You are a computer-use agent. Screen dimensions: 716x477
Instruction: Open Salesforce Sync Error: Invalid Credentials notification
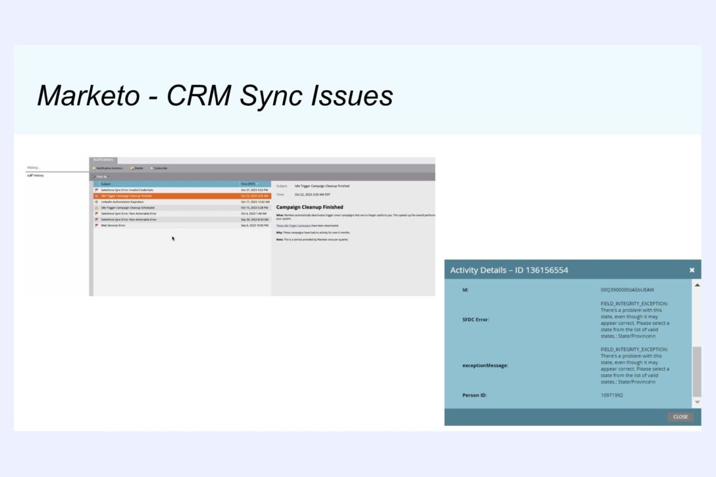click(182, 190)
